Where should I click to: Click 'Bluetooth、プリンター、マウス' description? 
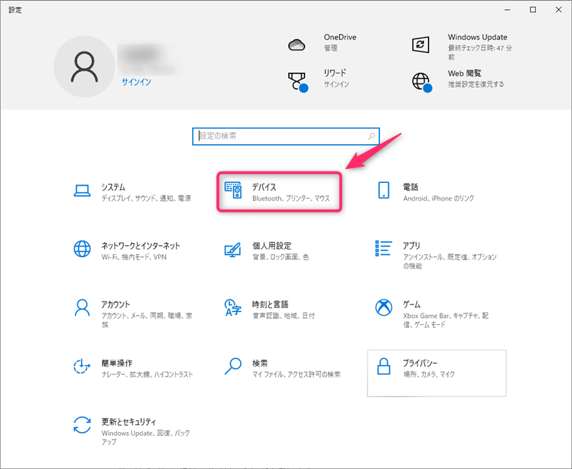click(291, 198)
